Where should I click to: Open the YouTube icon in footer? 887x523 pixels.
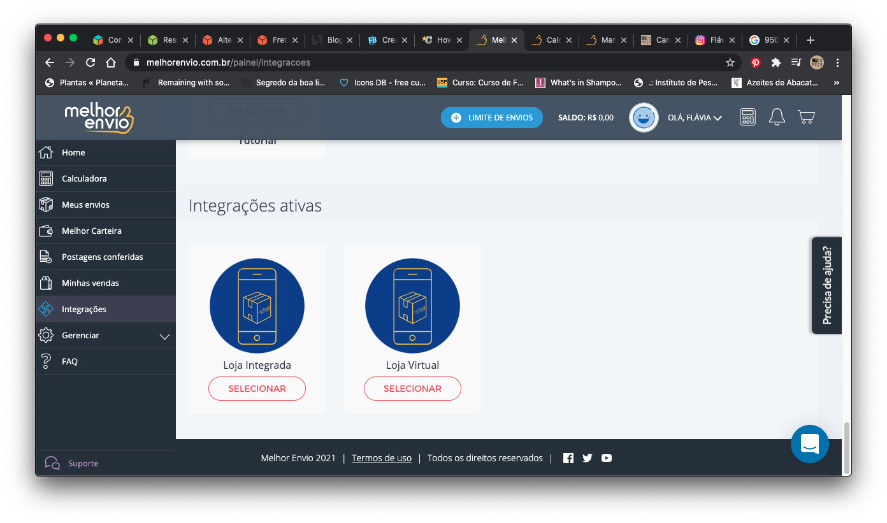click(x=607, y=458)
